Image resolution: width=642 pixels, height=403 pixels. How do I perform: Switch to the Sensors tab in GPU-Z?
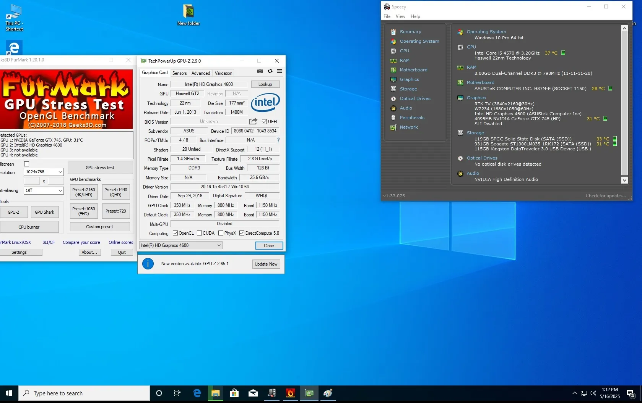(x=180, y=73)
